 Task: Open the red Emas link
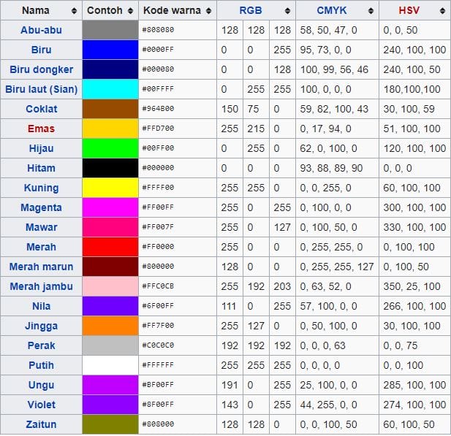tap(41, 129)
